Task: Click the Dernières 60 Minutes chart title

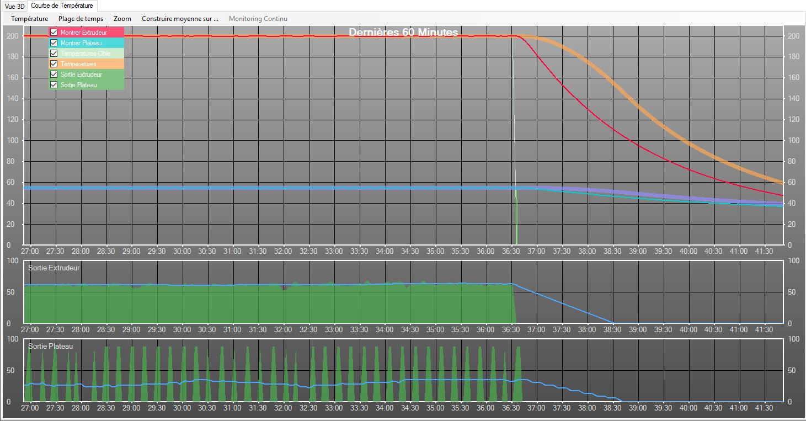Action: (x=403, y=33)
